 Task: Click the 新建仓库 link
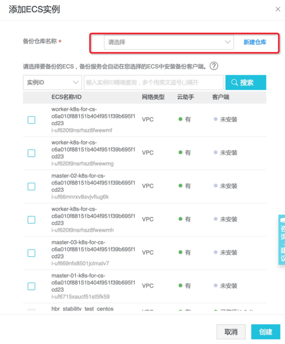tap(255, 42)
